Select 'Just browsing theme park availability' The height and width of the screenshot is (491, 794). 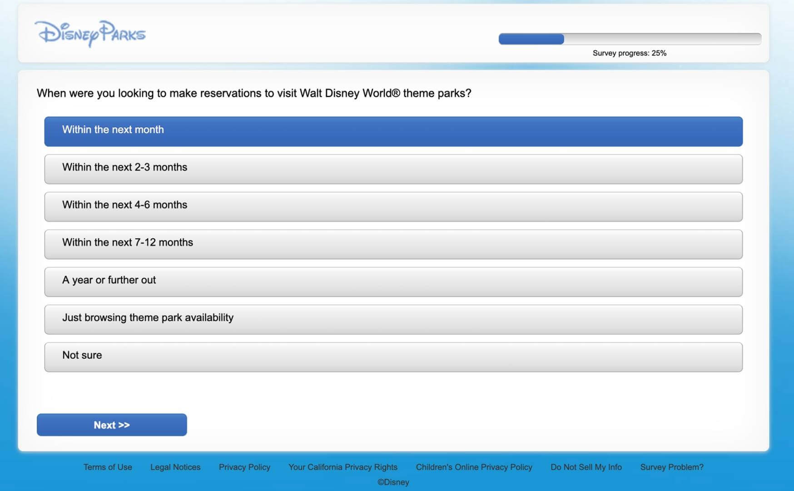[x=393, y=320]
